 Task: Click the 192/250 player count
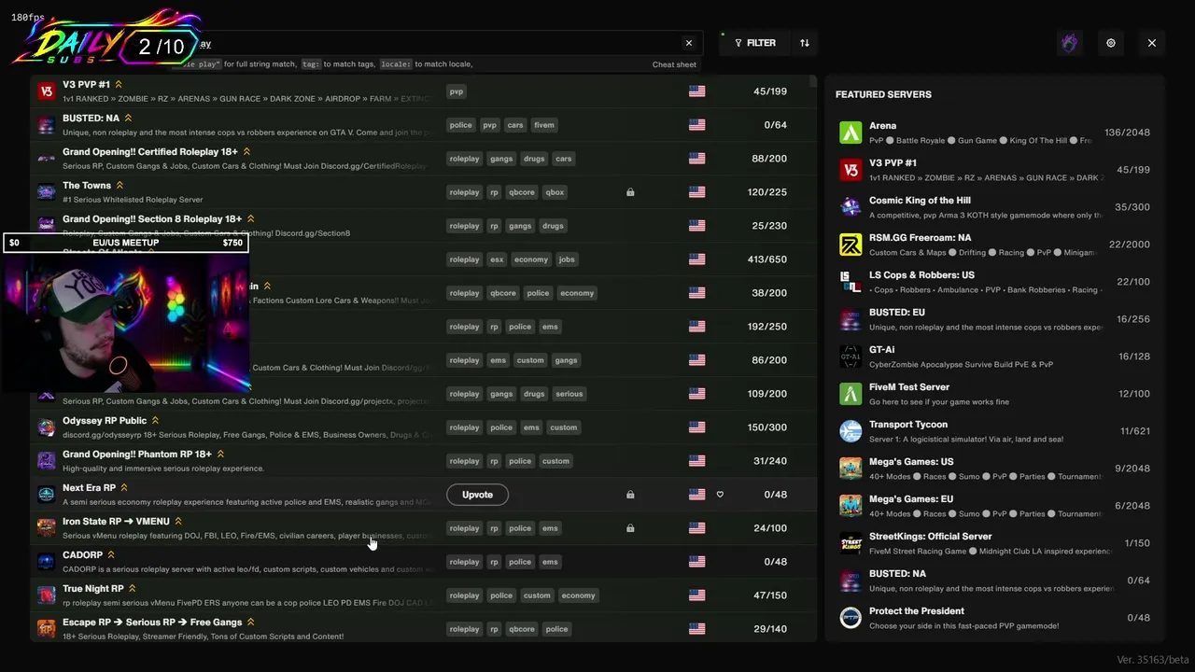tap(769, 327)
